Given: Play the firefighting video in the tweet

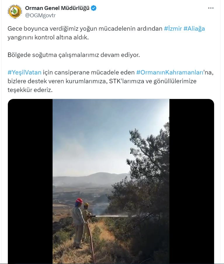Looking at the screenshot, I should [111, 181].
